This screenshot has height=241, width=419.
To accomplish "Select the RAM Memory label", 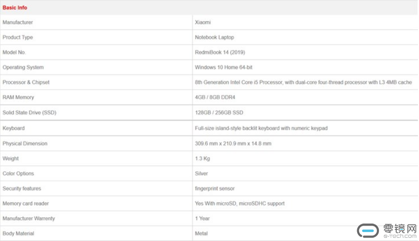I will point(18,98).
